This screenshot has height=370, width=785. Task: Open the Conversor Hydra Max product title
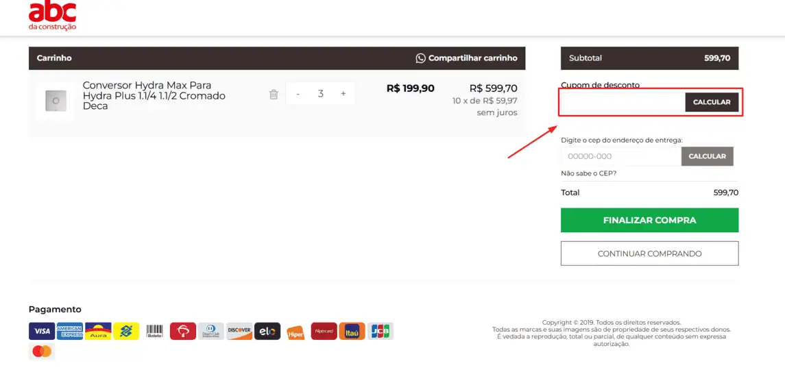click(x=154, y=95)
